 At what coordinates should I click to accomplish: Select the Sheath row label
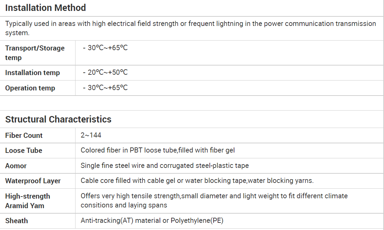(x=16, y=221)
